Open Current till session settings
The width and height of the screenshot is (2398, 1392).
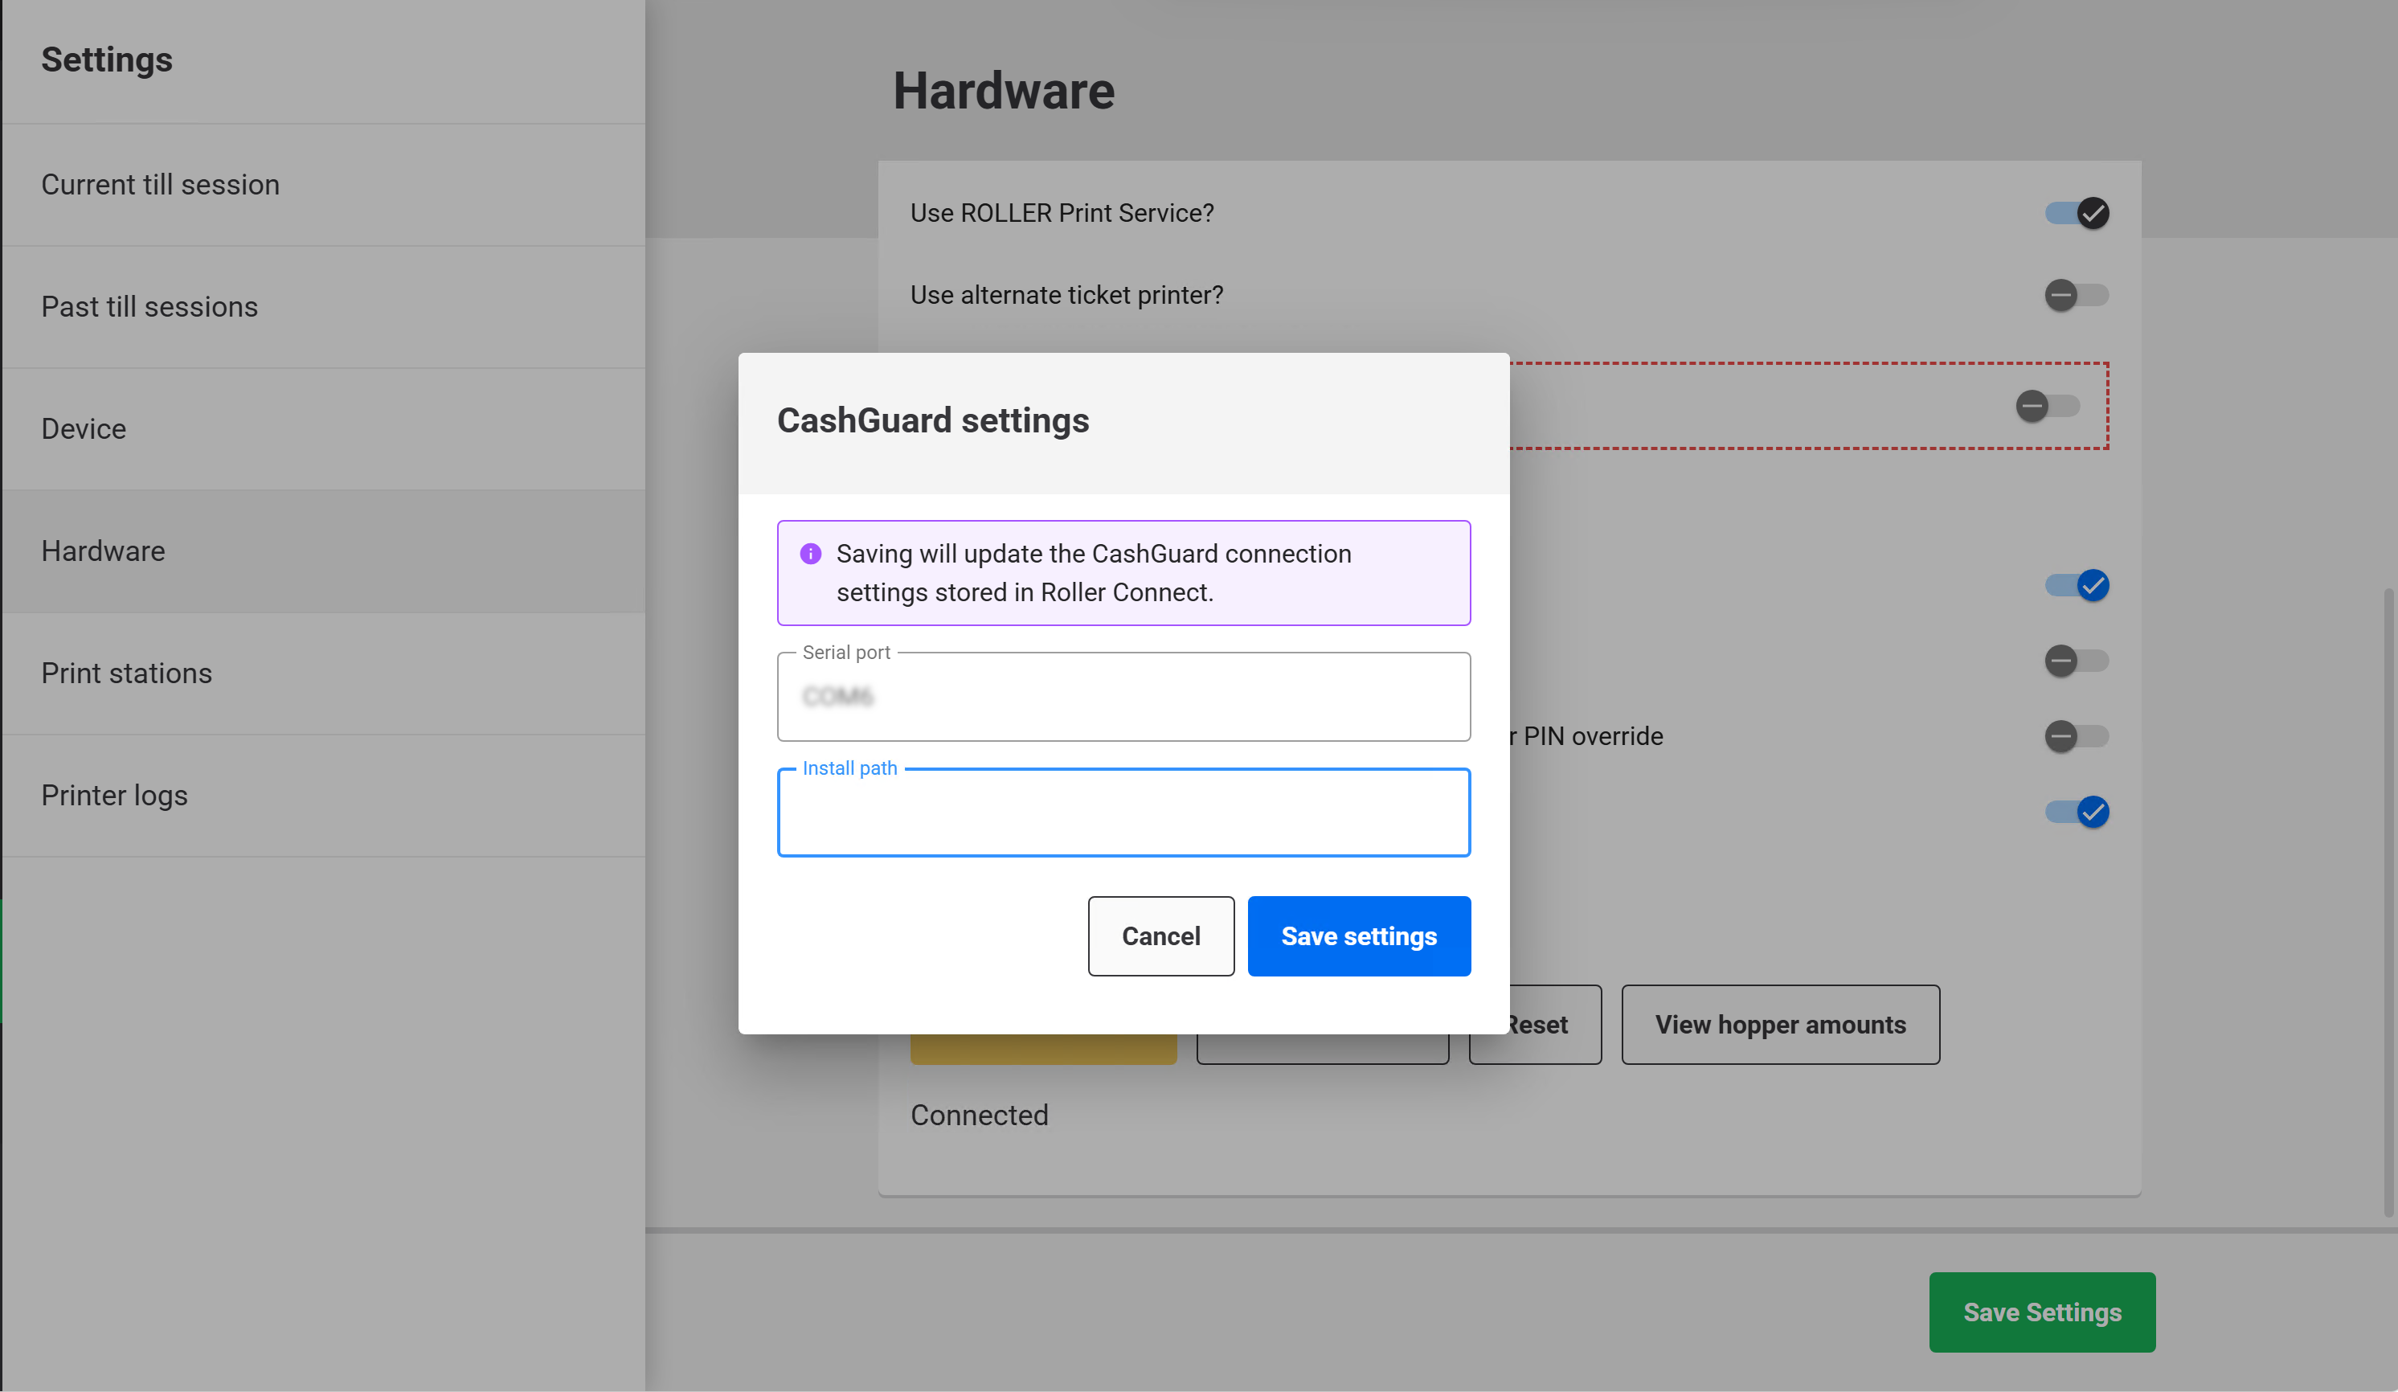point(324,185)
